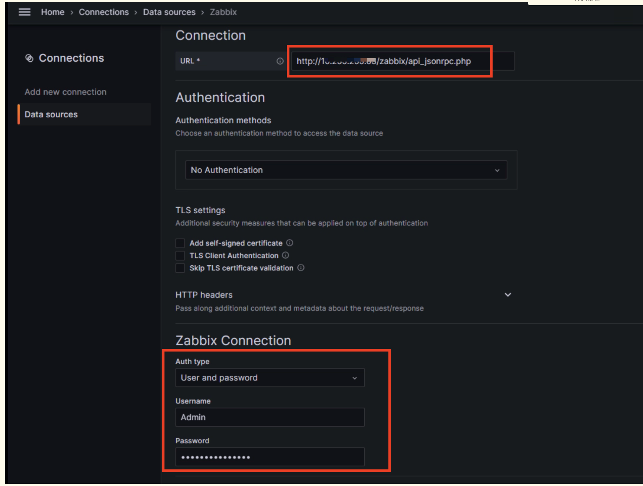
Task: Navigate to Home via breadcrumb
Action: [52, 12]
